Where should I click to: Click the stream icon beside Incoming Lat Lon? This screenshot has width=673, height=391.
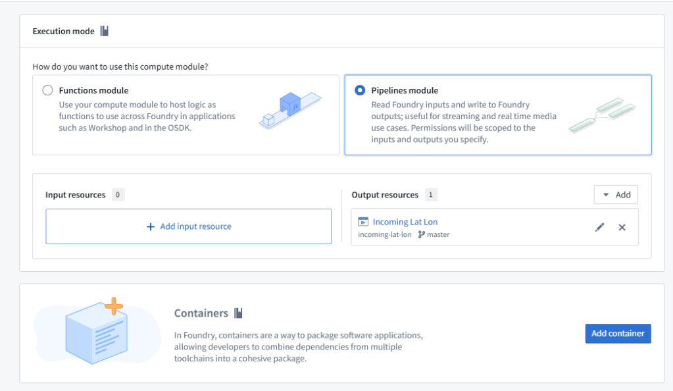[x=363, y=222]
